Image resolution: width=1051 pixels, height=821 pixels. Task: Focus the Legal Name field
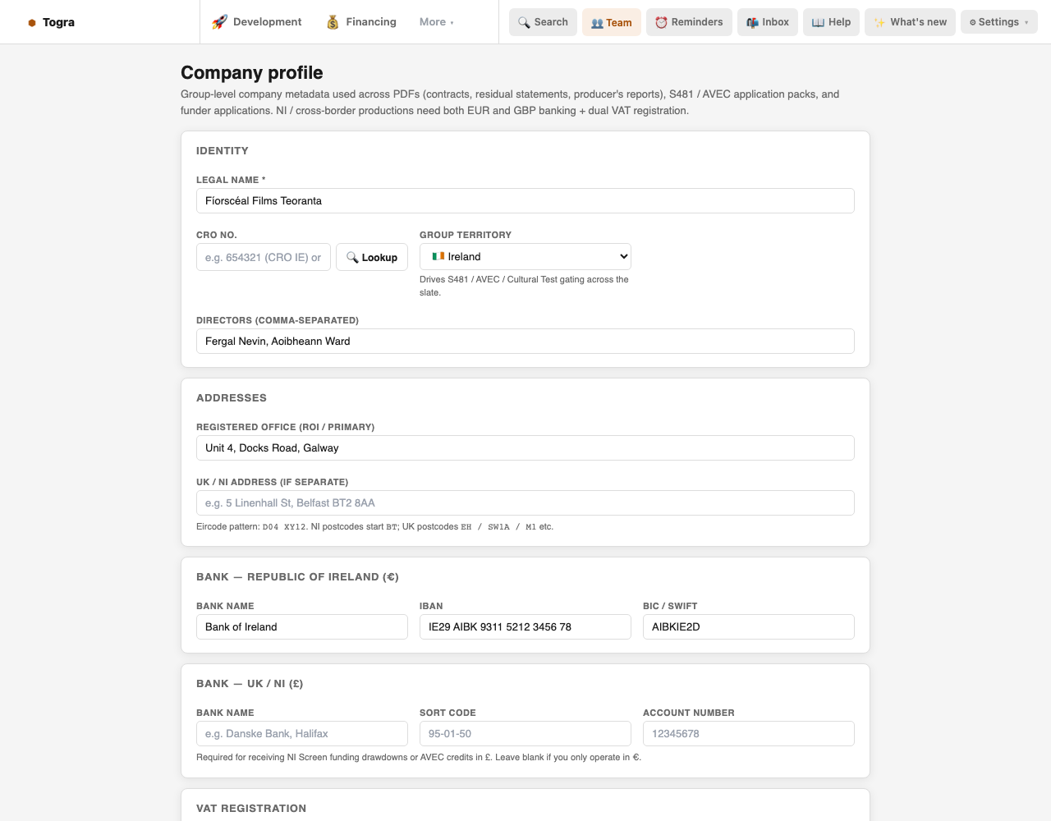525,201
